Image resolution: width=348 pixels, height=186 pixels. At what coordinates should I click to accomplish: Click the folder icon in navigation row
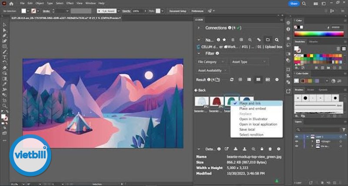pyautogui.click(x=268, y=40)
